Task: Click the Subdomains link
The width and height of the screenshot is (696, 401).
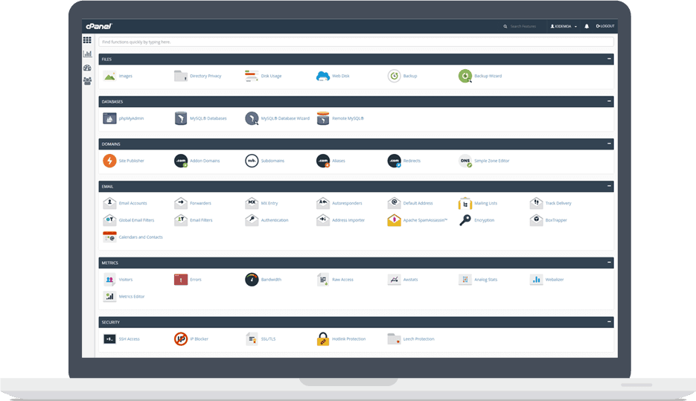Action: pyautogui.click(x=272, y=161)
